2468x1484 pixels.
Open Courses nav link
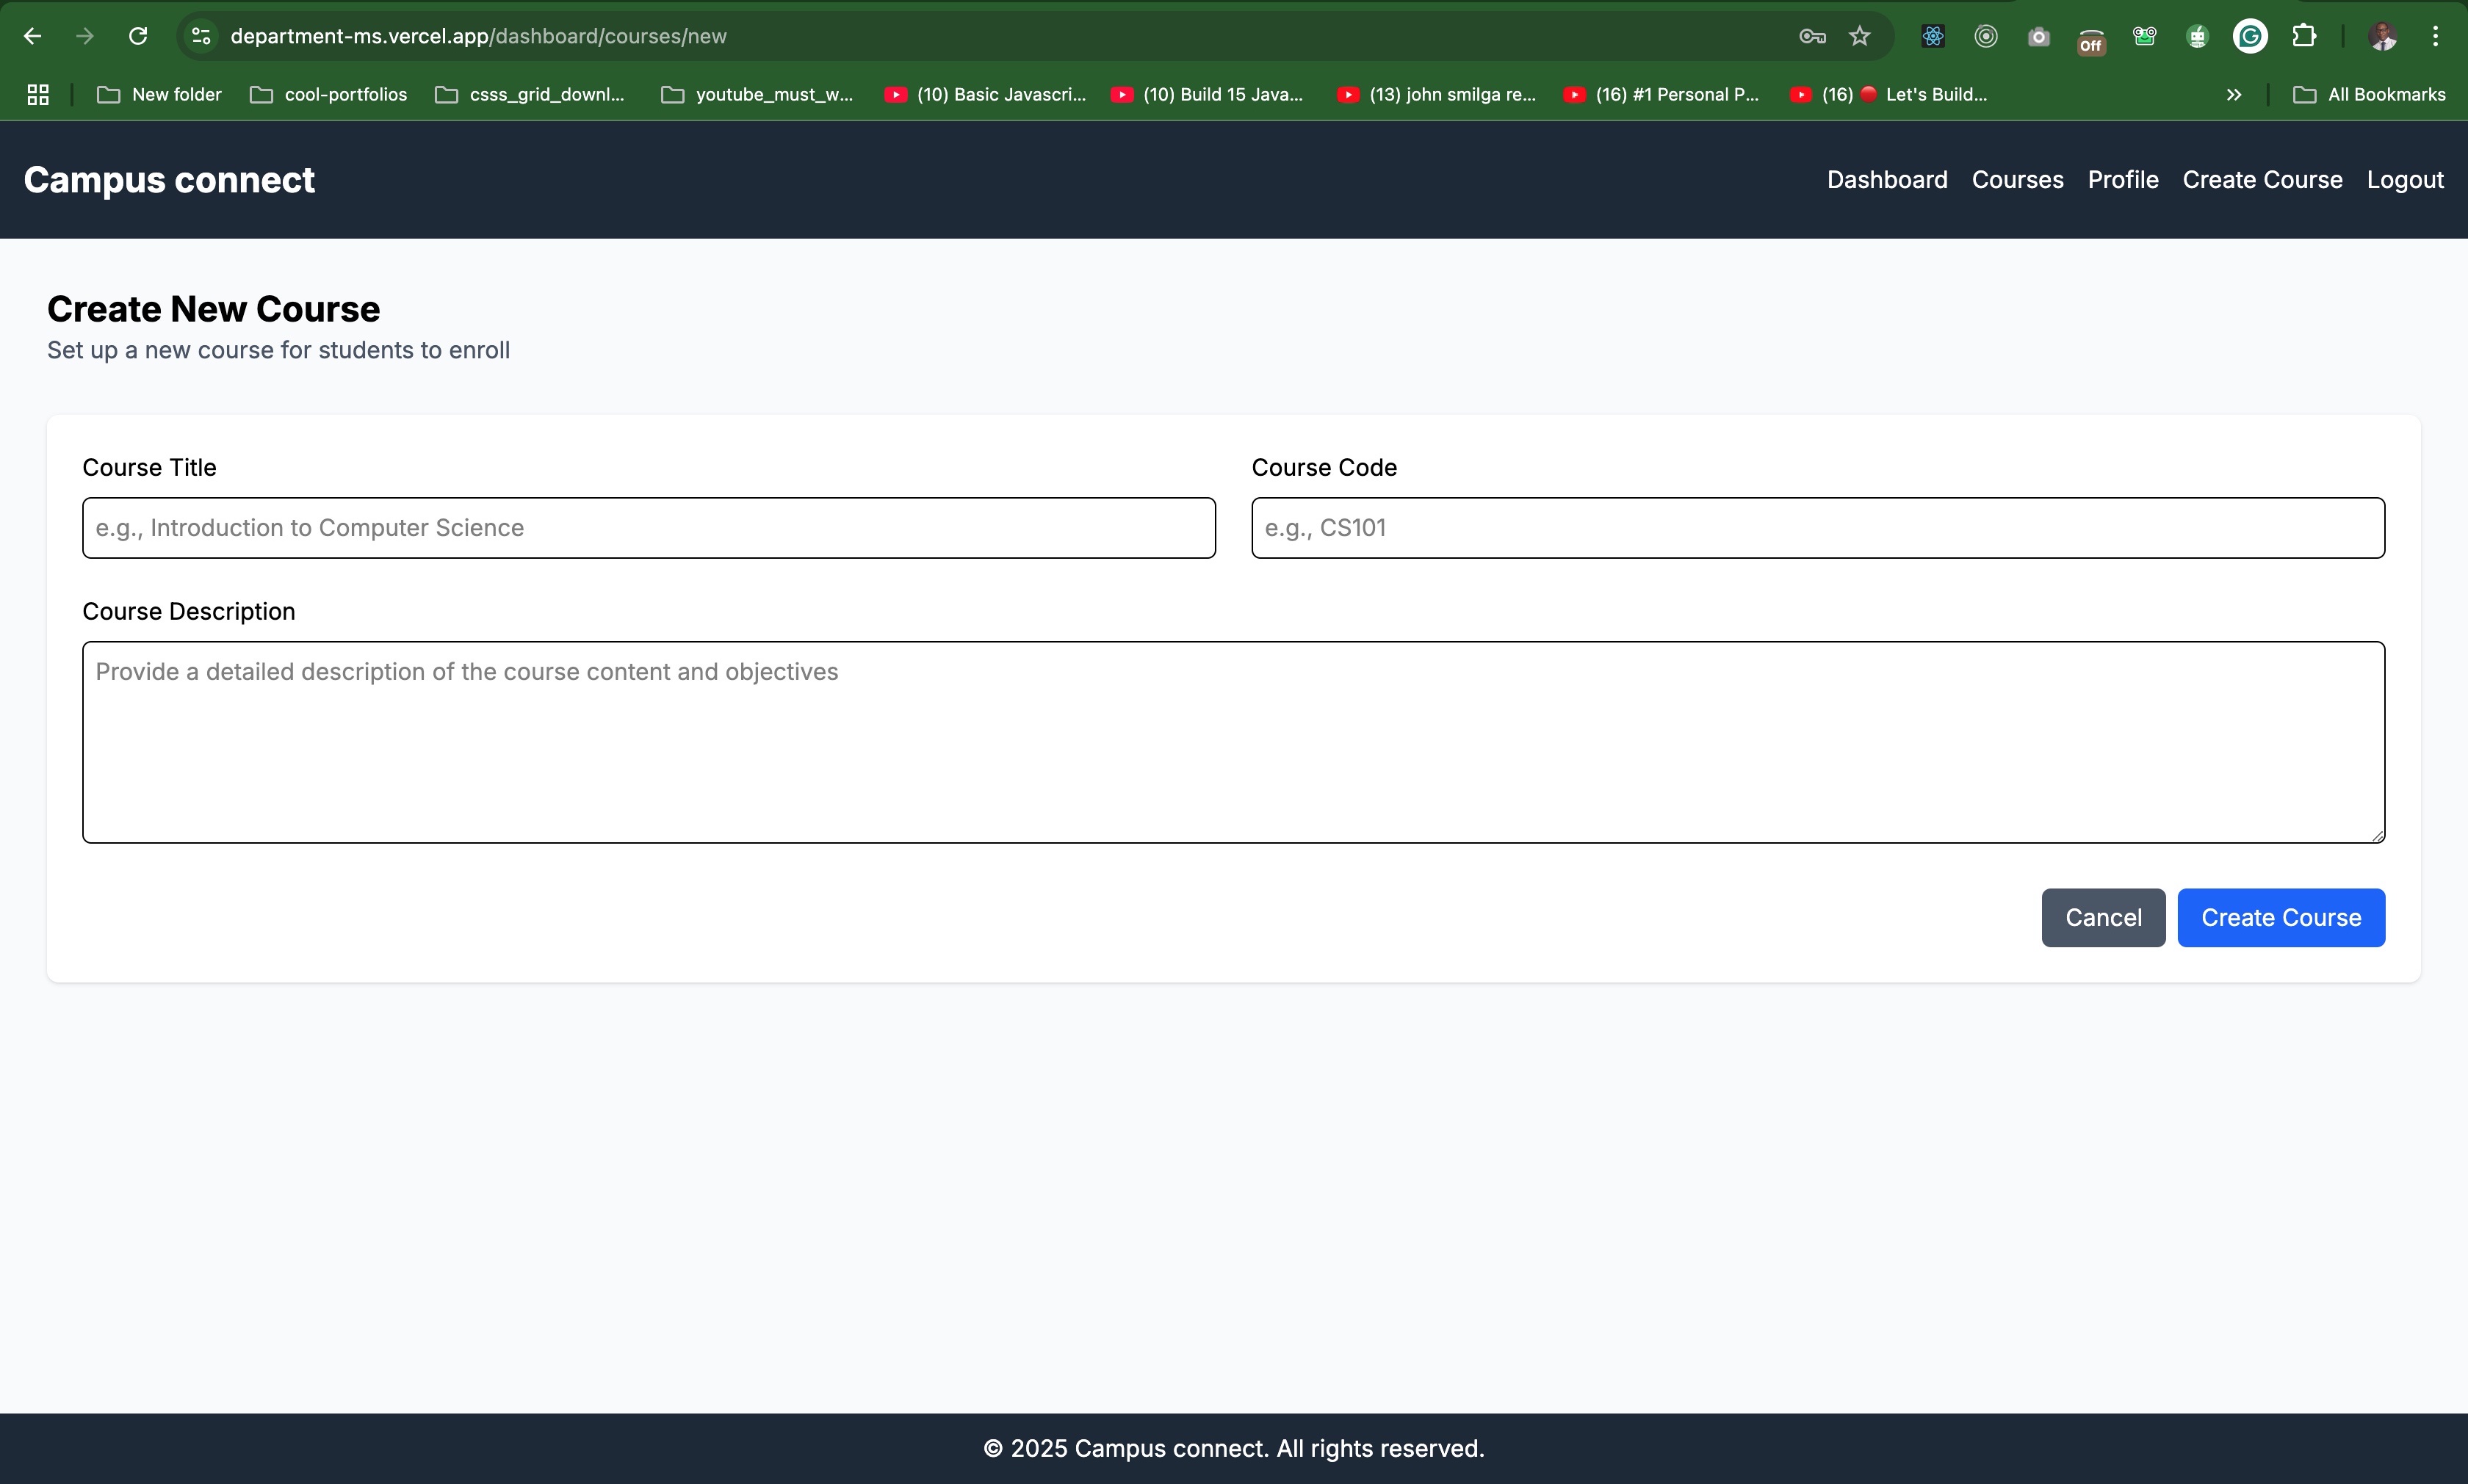pyautogui.click(x=2017, y=180)
